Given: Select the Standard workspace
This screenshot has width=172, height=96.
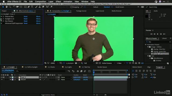Looking at the screenshot, I should coord(107,7).
